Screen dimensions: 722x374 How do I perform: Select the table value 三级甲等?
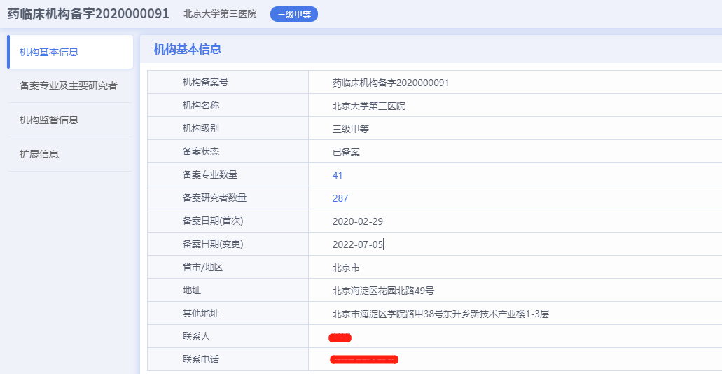tap(350, 129)
